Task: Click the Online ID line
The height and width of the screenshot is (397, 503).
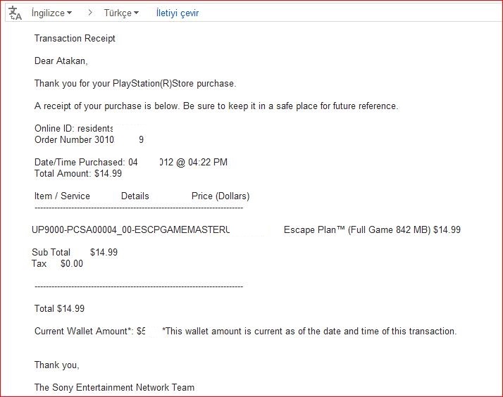Action: coord(74,129)
